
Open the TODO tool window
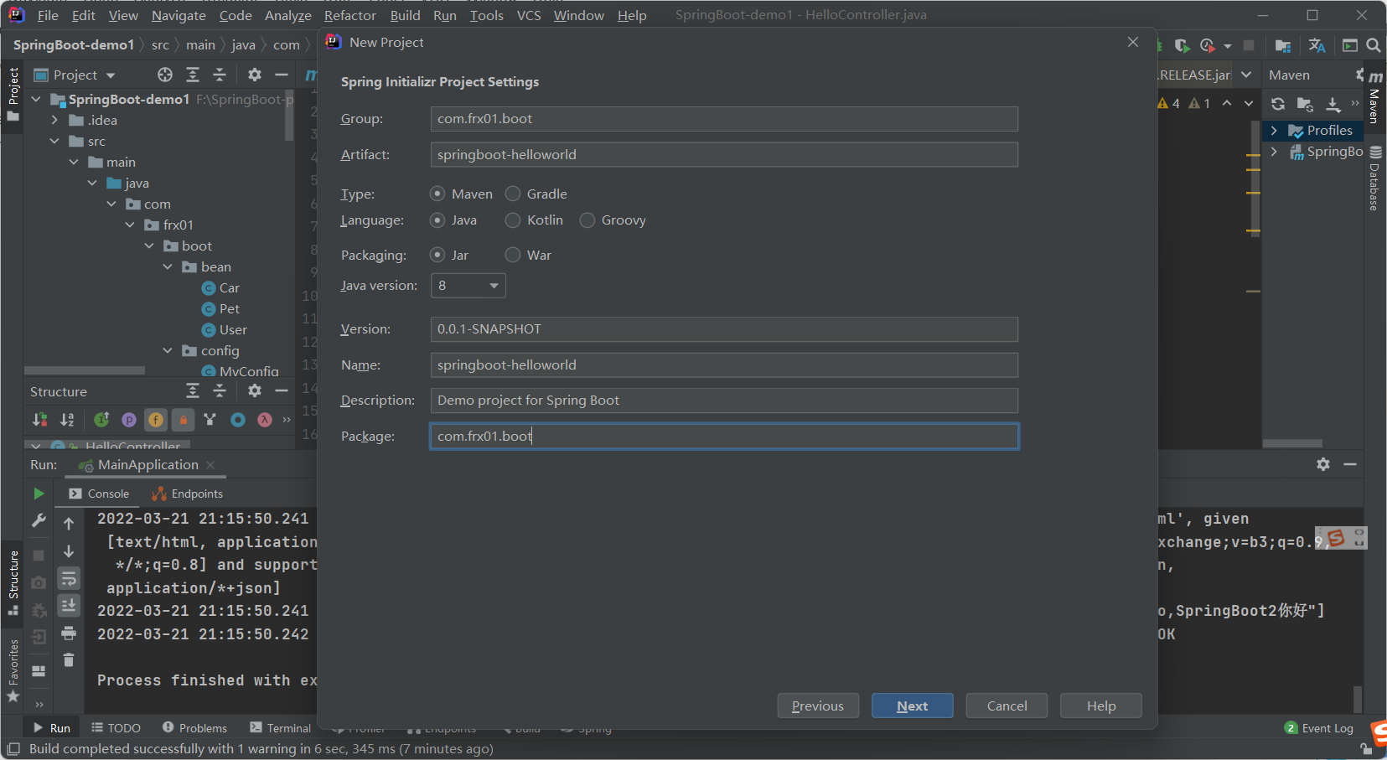(x=116, y=728)
